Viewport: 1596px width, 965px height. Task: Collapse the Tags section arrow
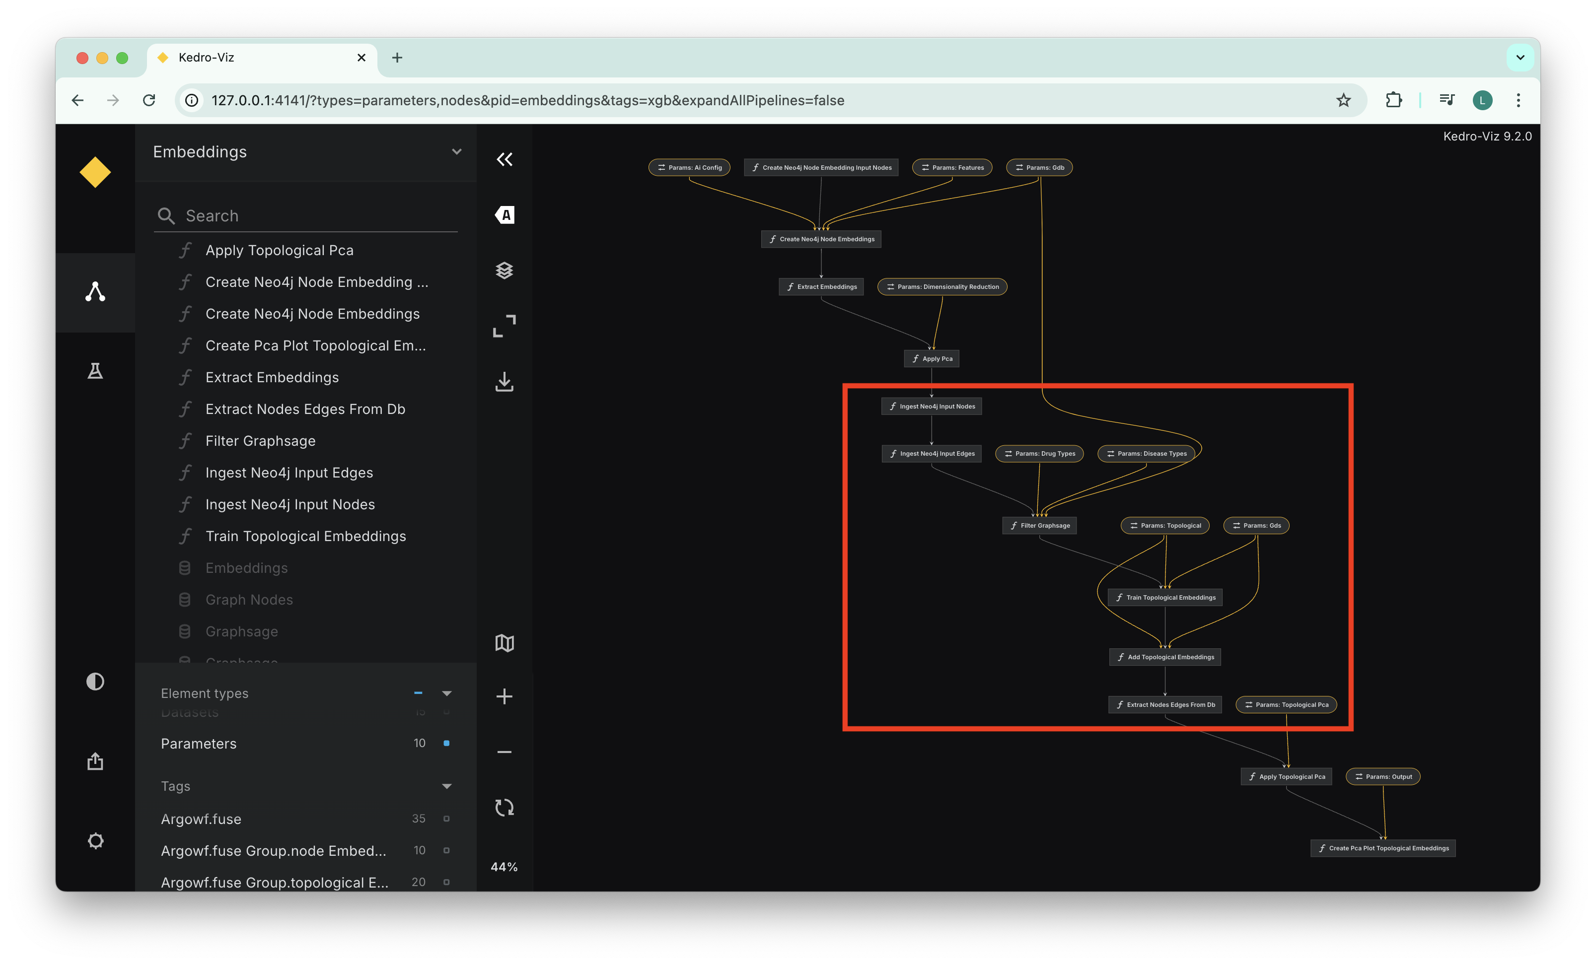coord(446,786)
